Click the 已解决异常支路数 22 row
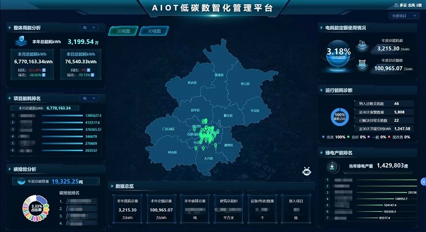Screen dimensions: 426x232 (x=384, y=120)
